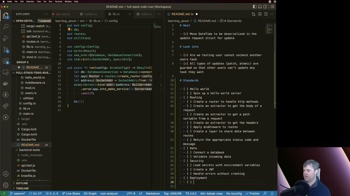350x196 pixels.
Task: Open errors and warnings count in status bar
Action: coord(52,194)
